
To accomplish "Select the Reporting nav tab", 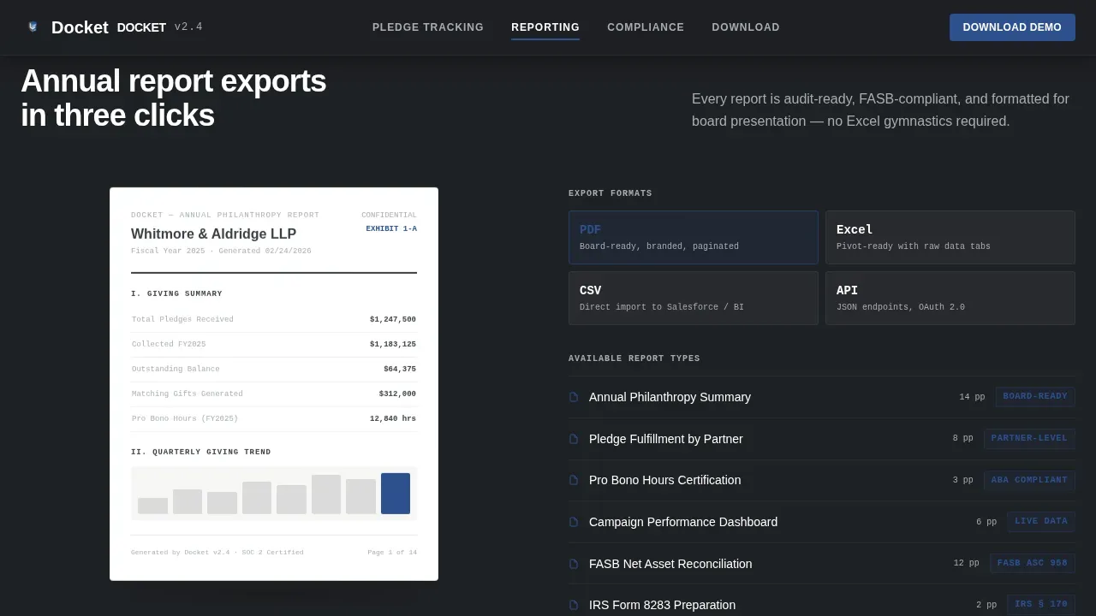I will 545,27.
